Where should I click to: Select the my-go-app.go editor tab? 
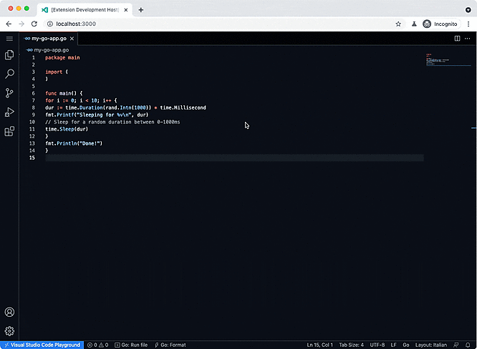pos(49,39)
